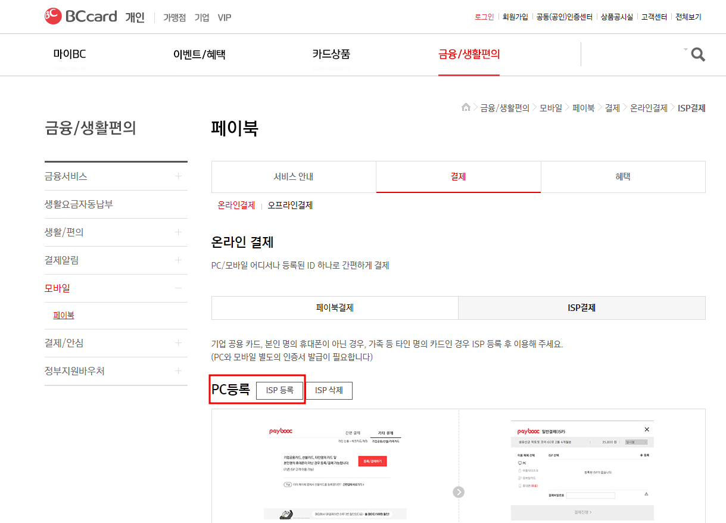The image size is (726, 523).
Task: Switch to the 서비스 안내 tab
Action: (294, 177)
